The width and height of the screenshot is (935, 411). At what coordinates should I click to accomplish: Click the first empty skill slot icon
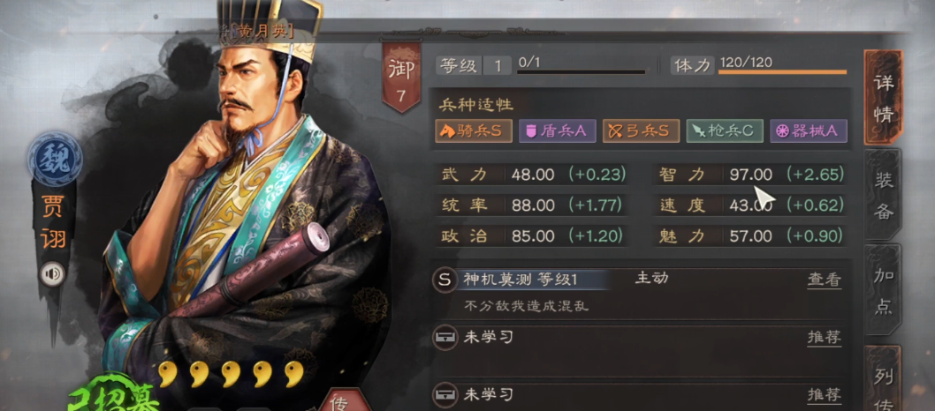click(444, 338)
